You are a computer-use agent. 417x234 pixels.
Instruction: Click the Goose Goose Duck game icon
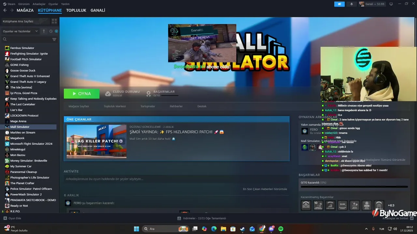pyautogui.click(x=7, y=71)
